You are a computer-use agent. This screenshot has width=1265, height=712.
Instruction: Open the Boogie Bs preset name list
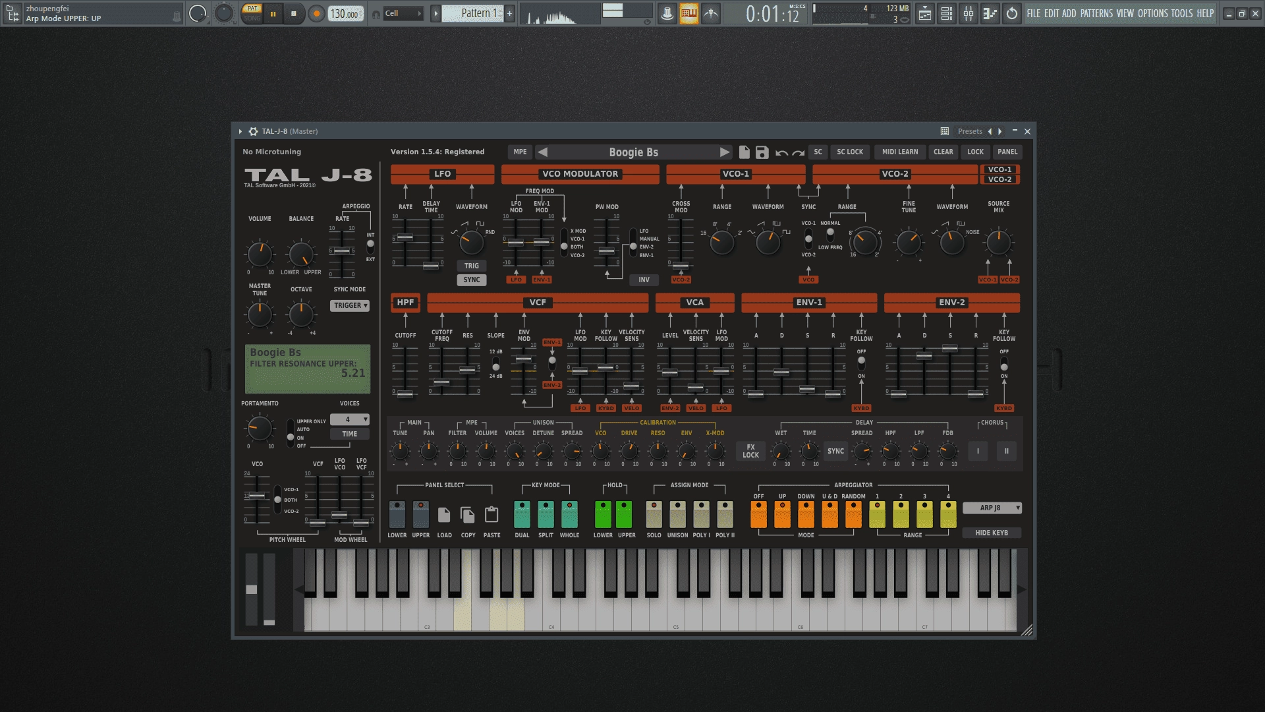pyautogui.click(x=633, y=152)
